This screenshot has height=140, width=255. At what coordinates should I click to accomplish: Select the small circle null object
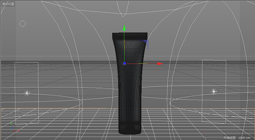22,24
